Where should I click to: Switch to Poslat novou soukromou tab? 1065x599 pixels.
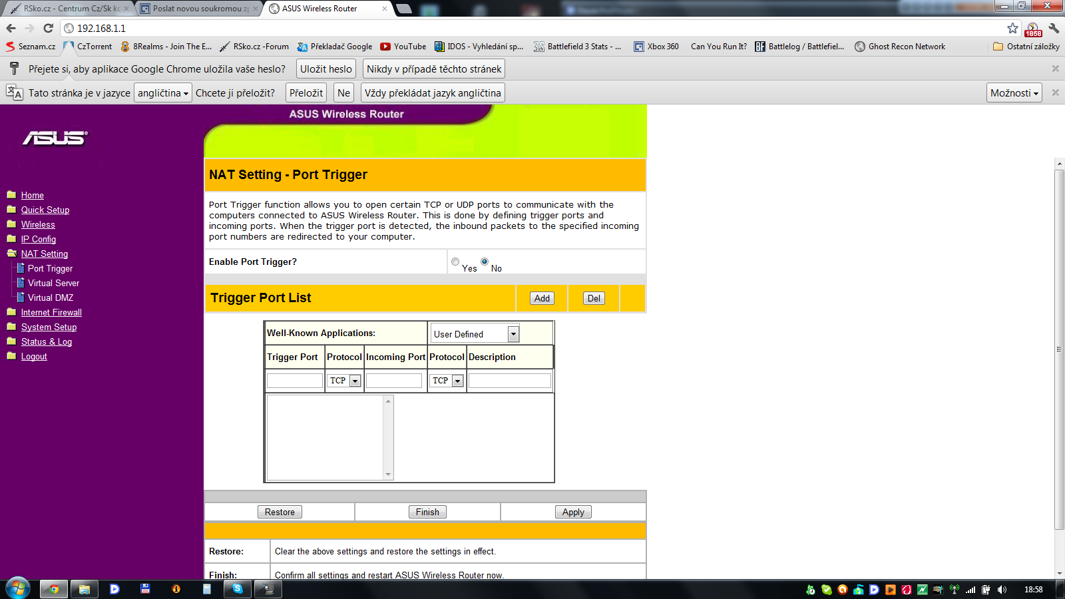[199, 9]
